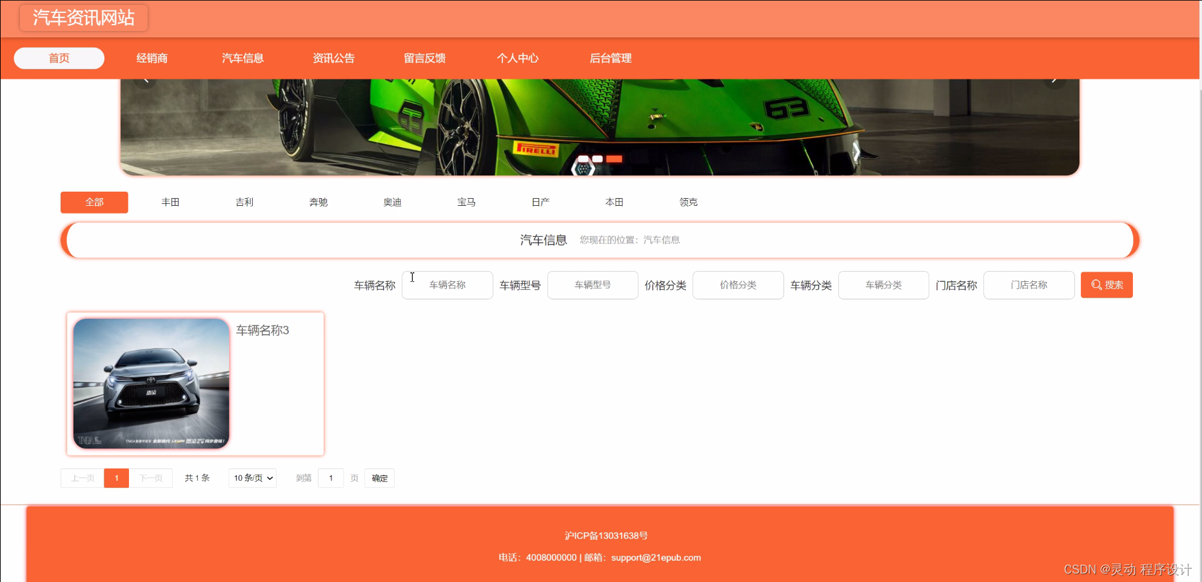This screenshot has width=1202, height=582.
Task: Filter cars by 本田
Action: tap(615, 202)
